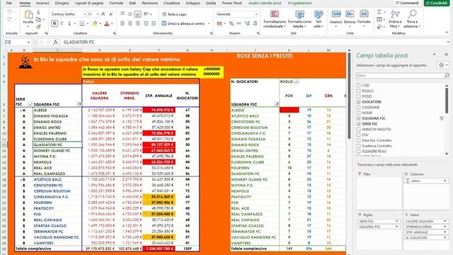The width and height of the screenshot is (453, 255).
Task: Check the NOME field checkbox
Action: (x=359, y=113)
